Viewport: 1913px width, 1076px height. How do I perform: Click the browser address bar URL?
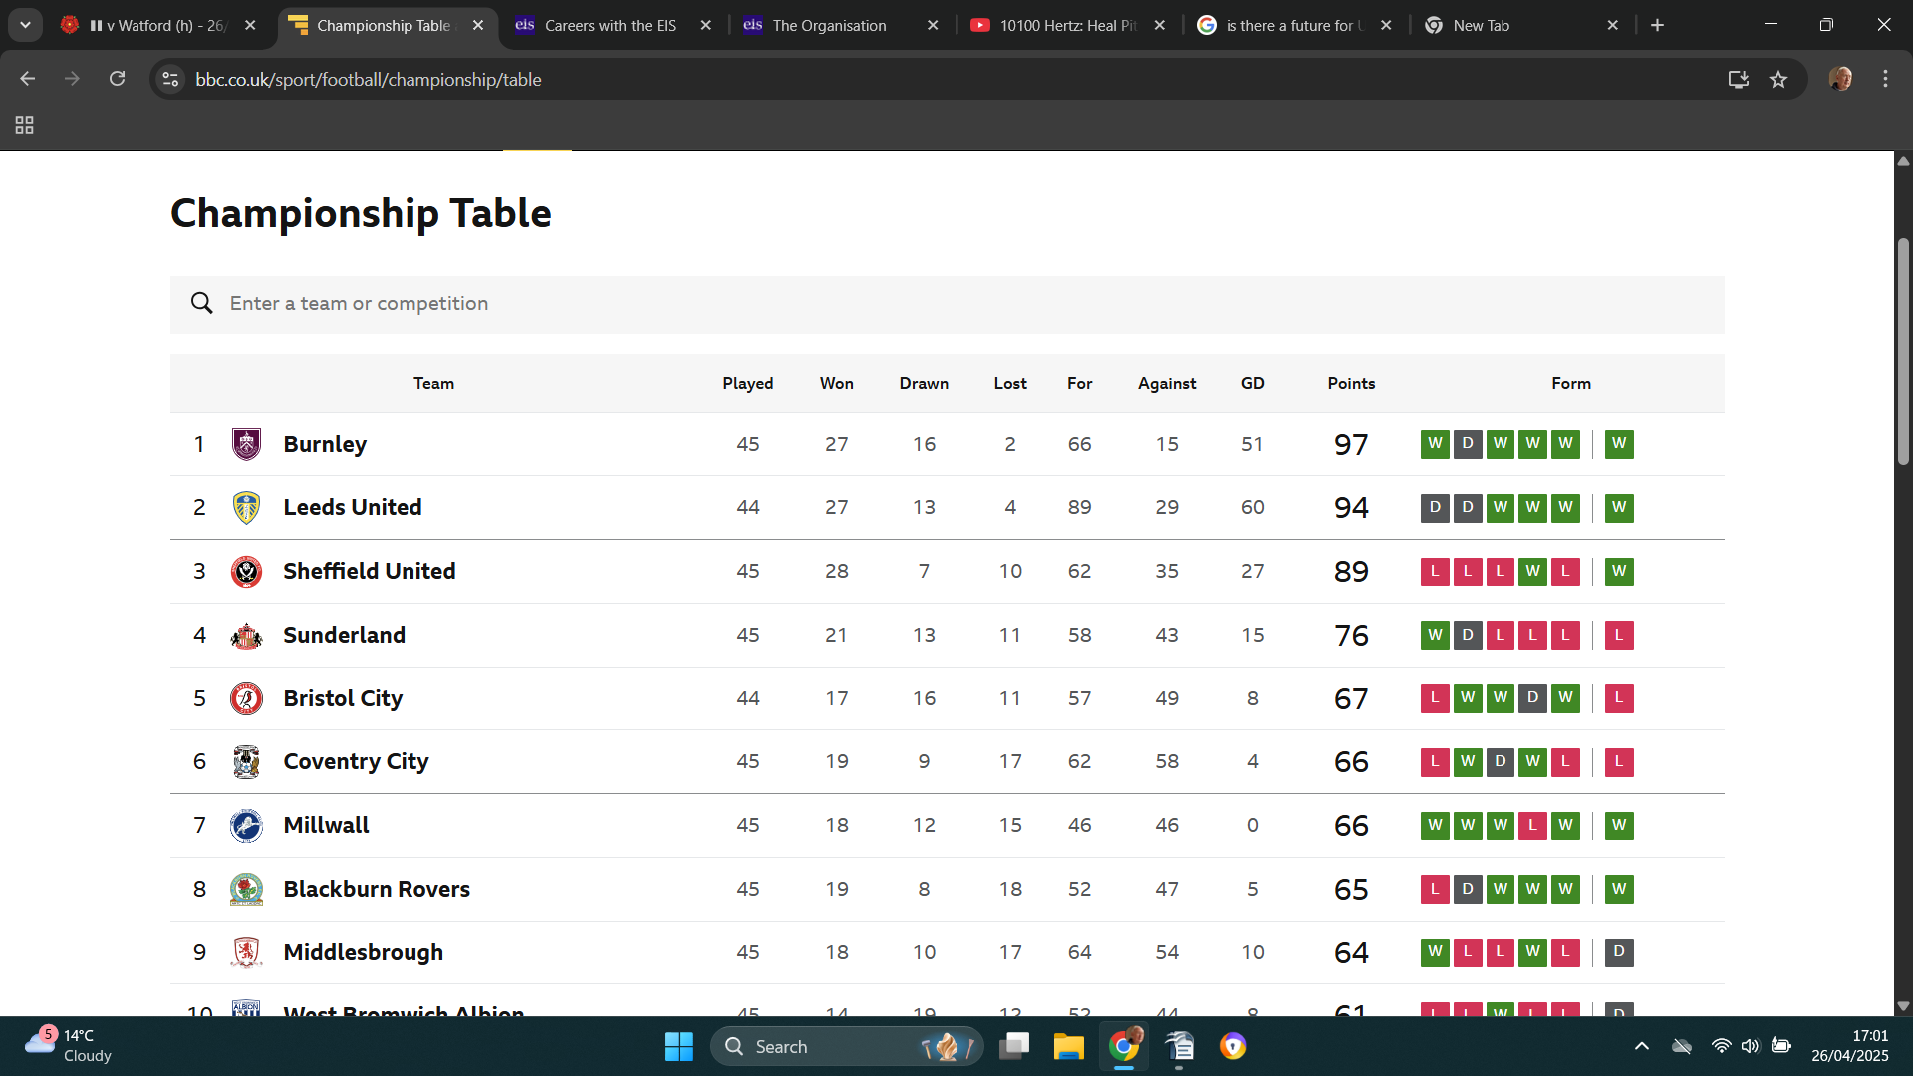tap(369, 80)
